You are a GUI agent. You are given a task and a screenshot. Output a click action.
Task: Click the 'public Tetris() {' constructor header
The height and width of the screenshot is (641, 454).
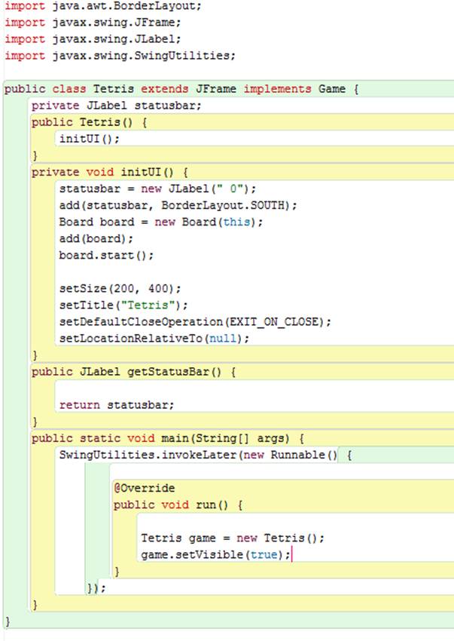pos(90,122)
